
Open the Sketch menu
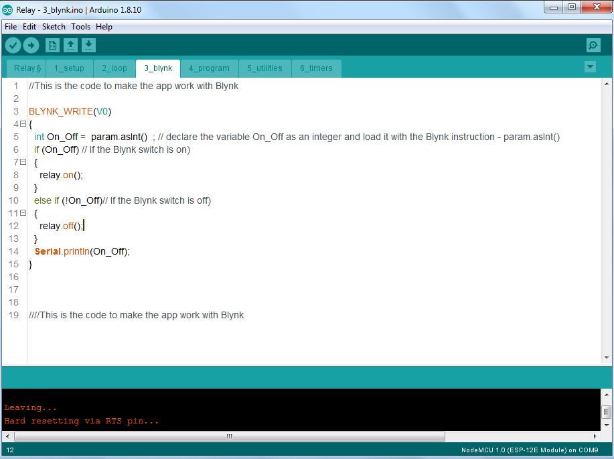point(54,27)
